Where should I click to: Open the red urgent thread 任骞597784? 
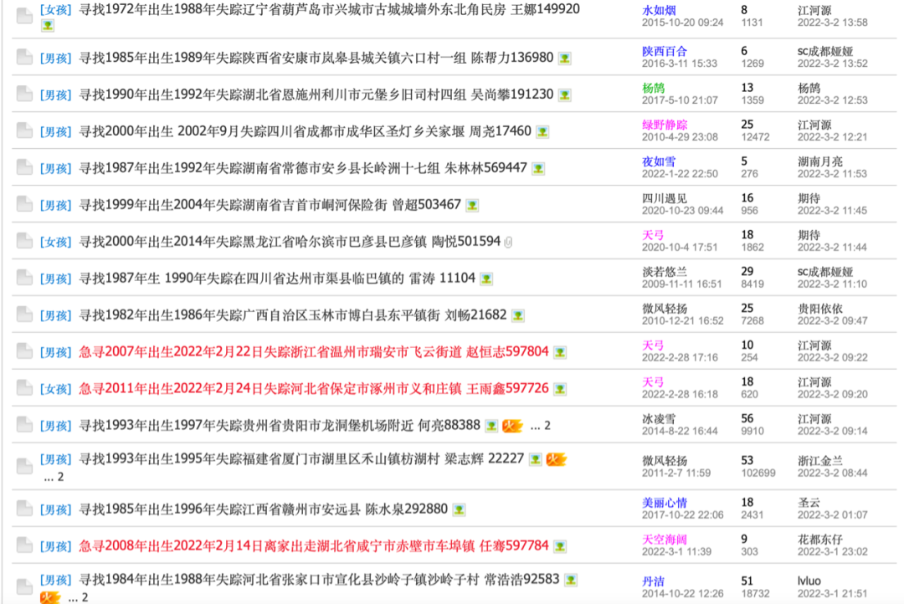314,545
